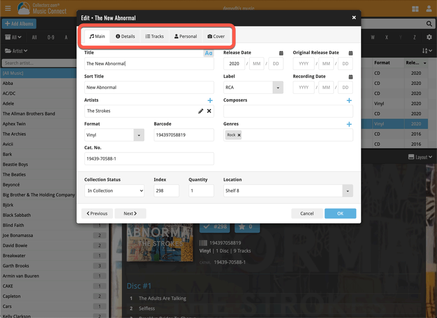Screen dimensions: 437x318
Task: Click the Aa auto-capitalize title icon
Action: pos(208,53)
